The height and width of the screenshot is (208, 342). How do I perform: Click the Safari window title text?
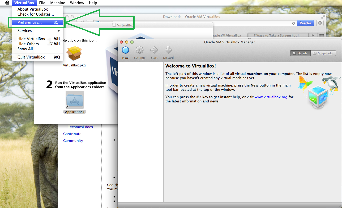[x=192, y=17]
